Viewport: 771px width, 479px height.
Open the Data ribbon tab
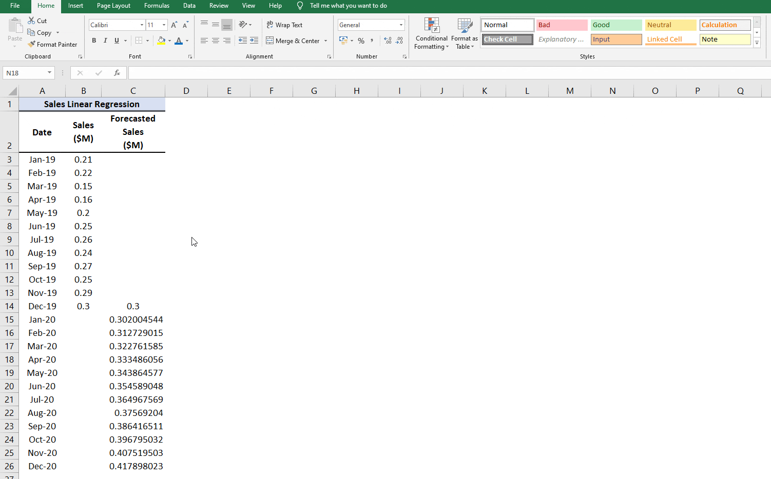(x=189, y=6)
